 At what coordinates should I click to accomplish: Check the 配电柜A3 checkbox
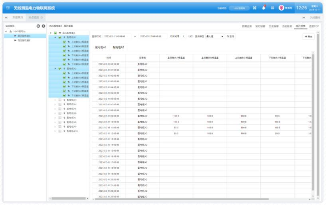click(x=60, y=100)
